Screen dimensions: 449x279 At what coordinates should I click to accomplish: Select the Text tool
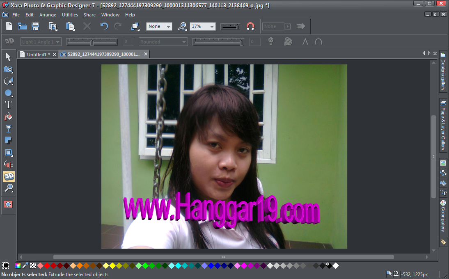tap(8, 105)
